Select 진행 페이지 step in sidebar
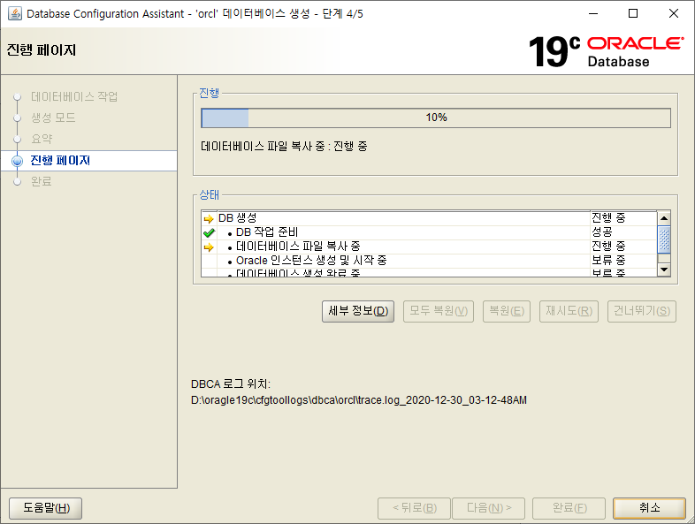The height and width of the screenshot is (524, 695). coord(60,160)
